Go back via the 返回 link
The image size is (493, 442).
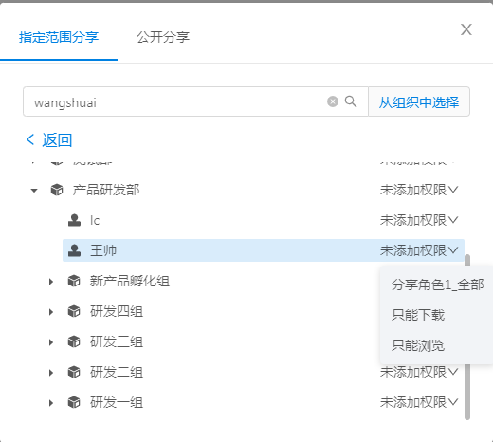tap(49, 139)
